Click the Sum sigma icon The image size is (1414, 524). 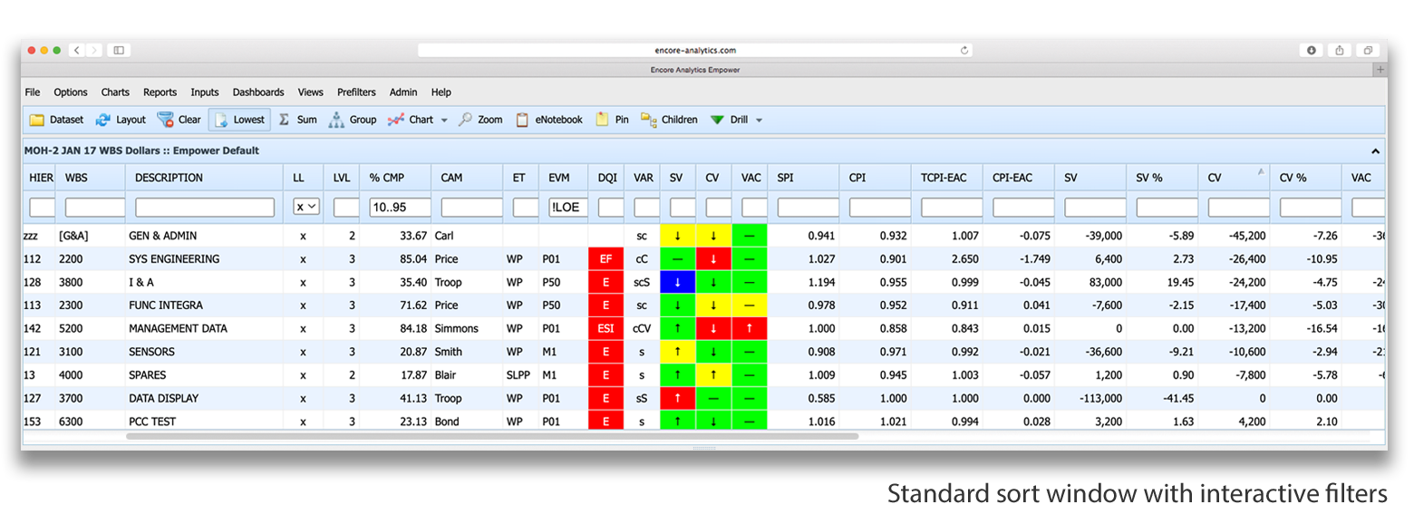click(285, 120)
